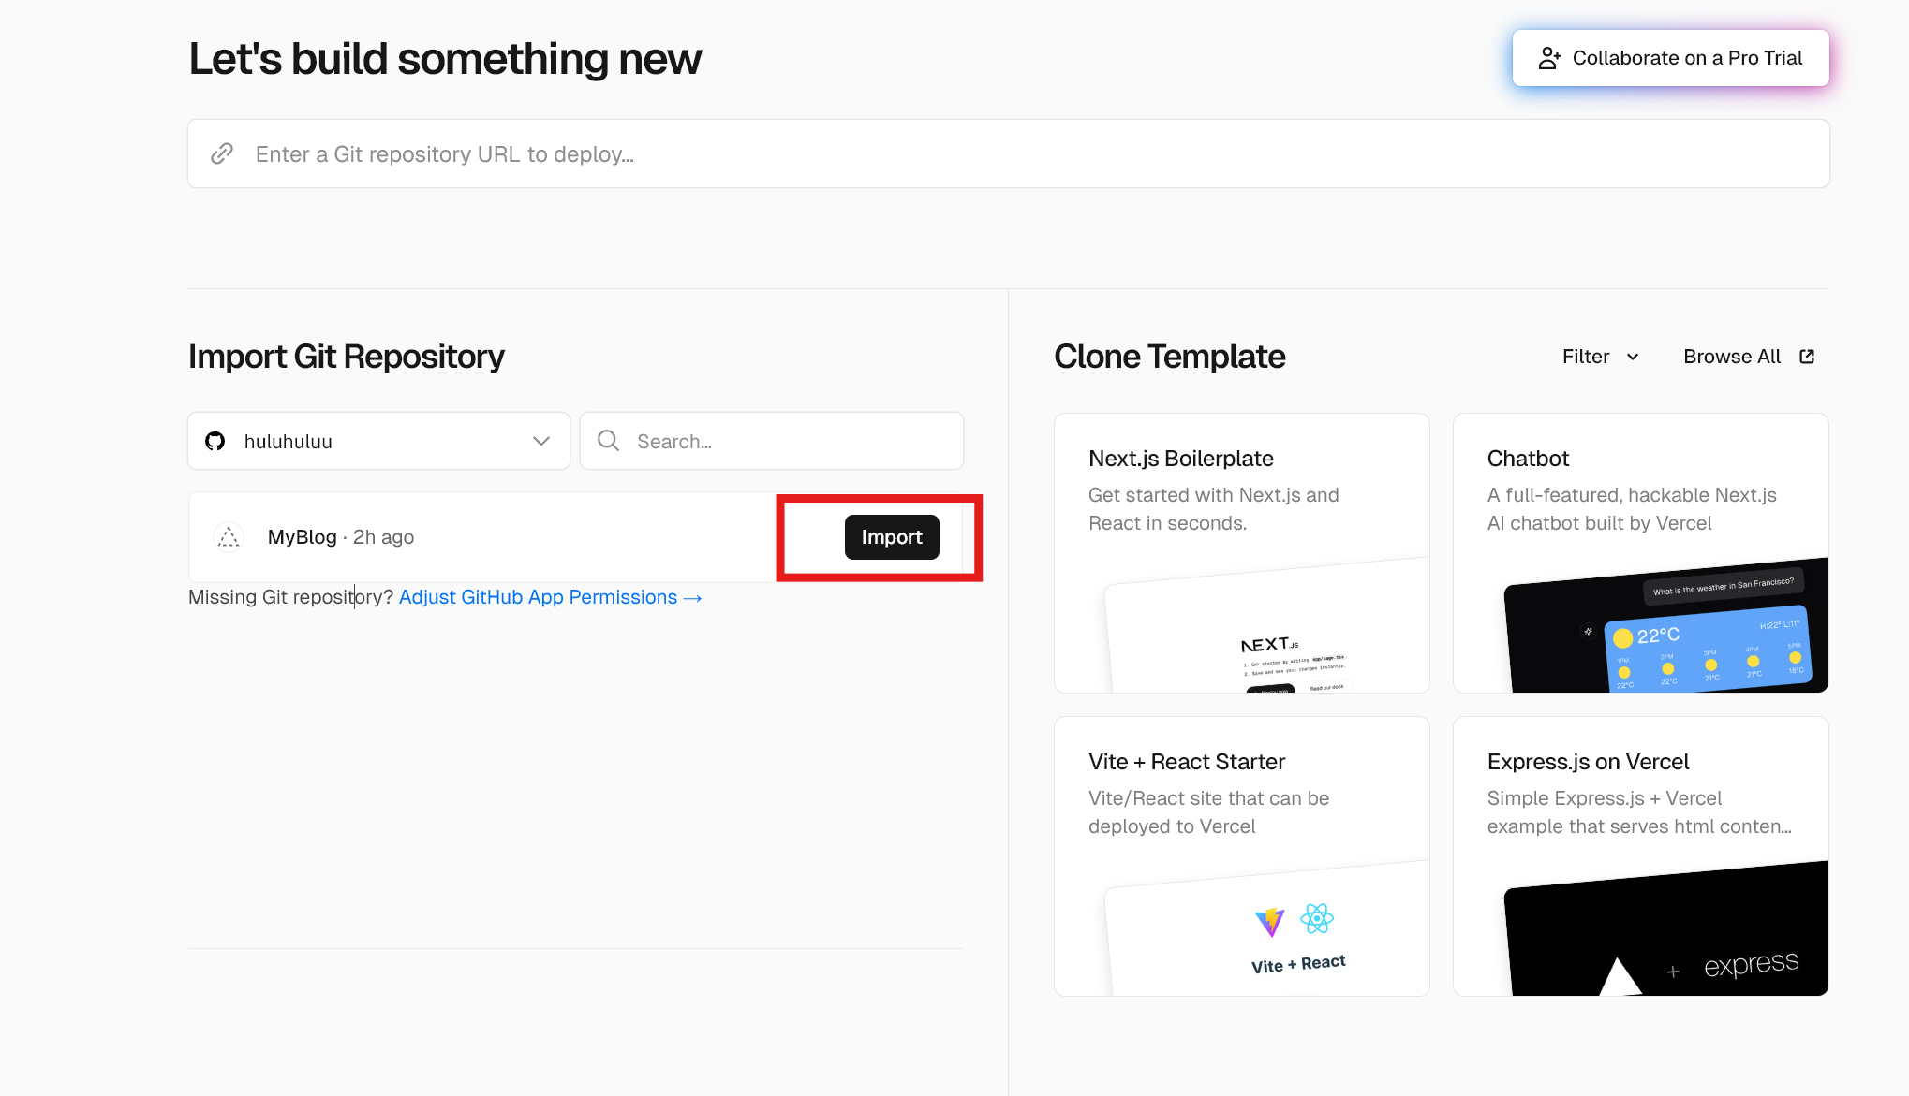Open the Browse All templates link
Image resolution: width=1909 pixels, height=1096 pixels.
coord(1732,357)
